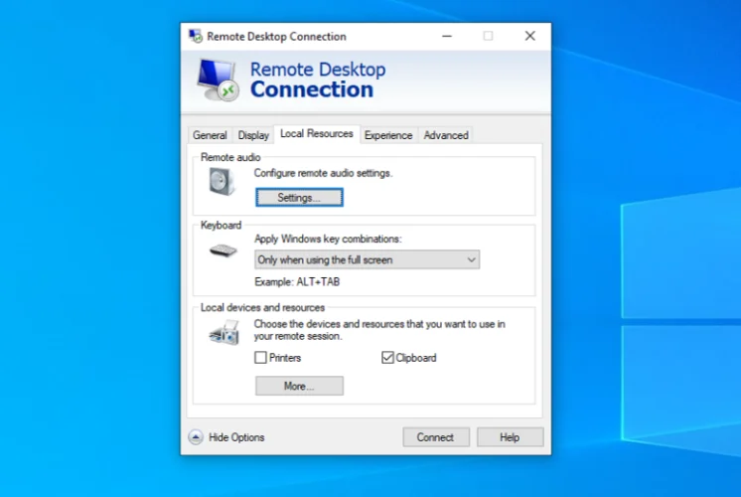
Task: Click 'Configure remote audio settings.' text
Action: pos(323,173)
